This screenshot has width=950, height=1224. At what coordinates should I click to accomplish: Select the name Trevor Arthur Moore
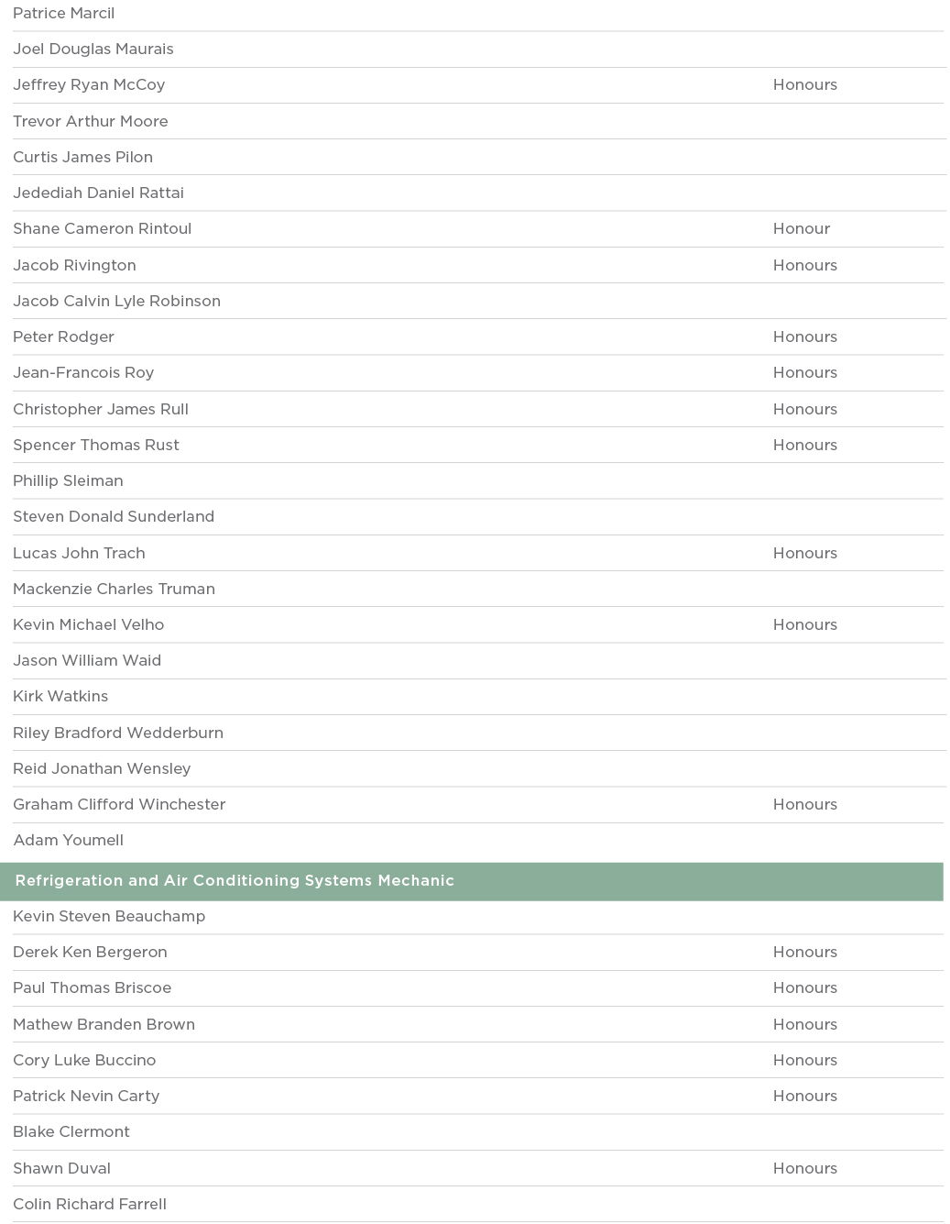(x=91, y=122)
